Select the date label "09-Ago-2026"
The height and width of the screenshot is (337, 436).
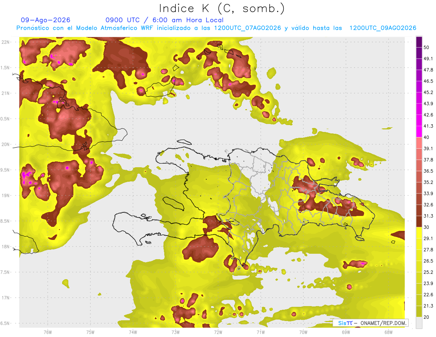tap(46, 20)
